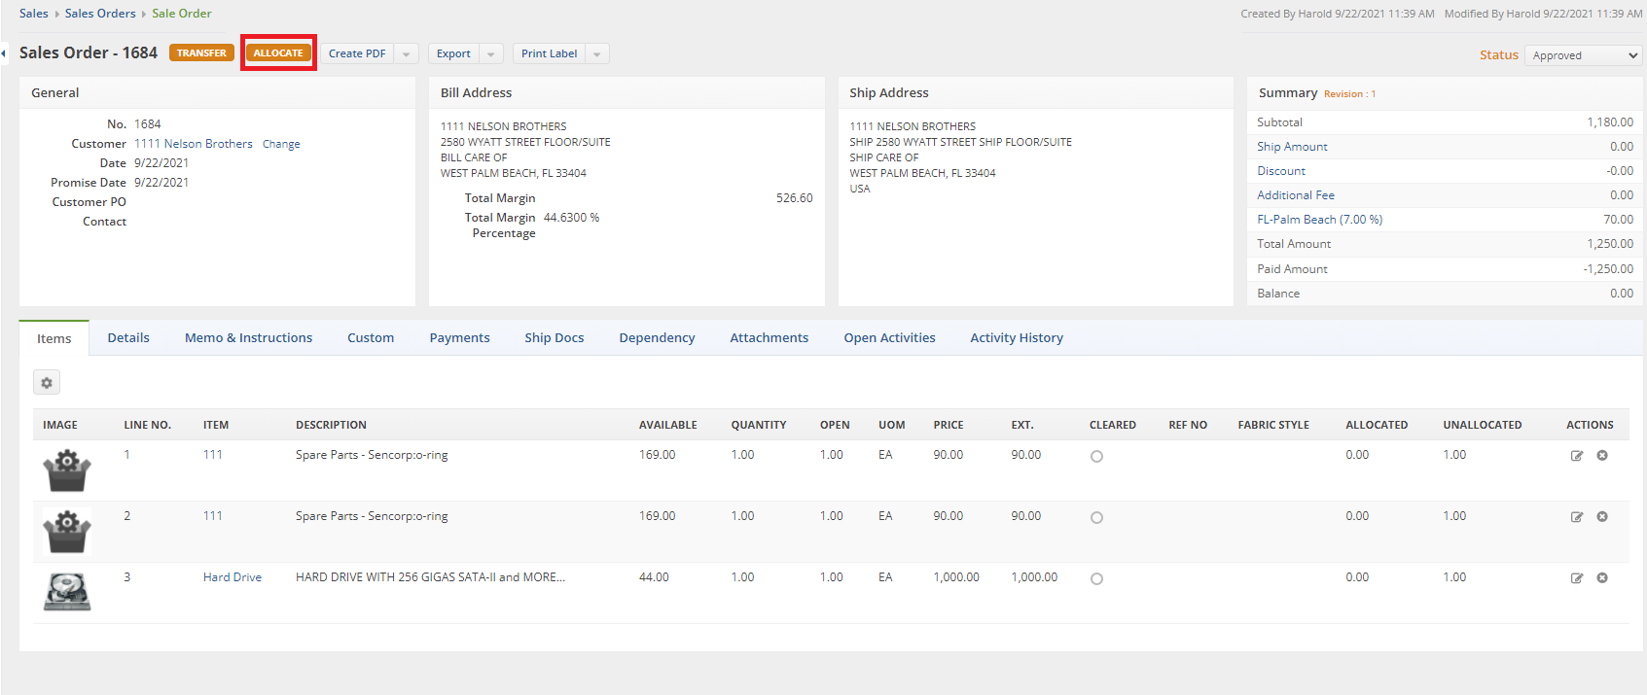Delete line 2 item using remove icon
The image size is (1647, 695).
1602,517
